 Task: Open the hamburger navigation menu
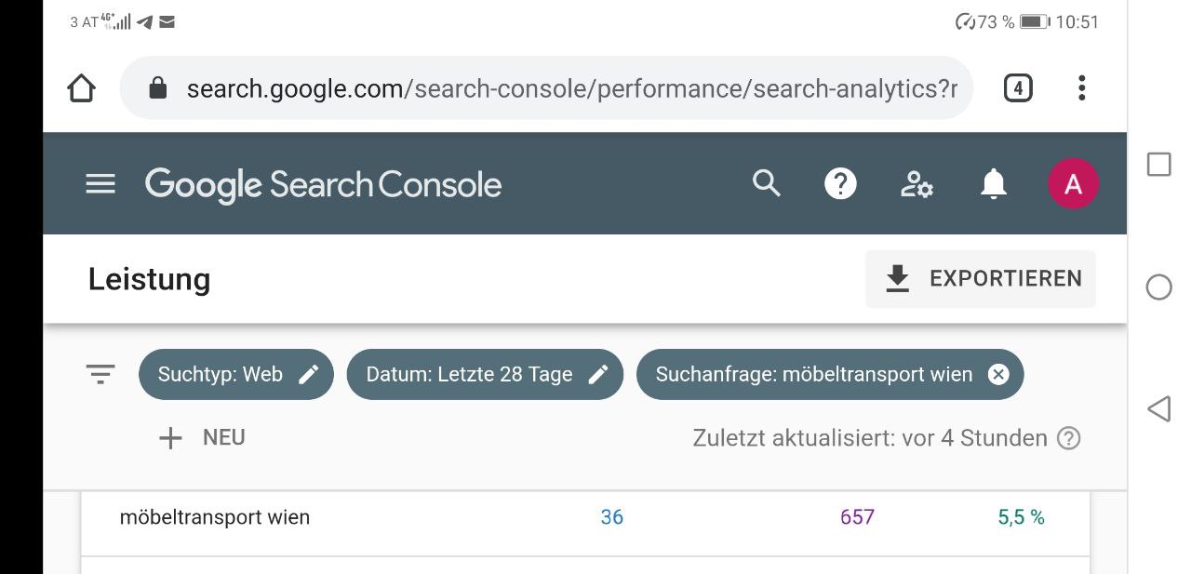[x=100, y=184]
